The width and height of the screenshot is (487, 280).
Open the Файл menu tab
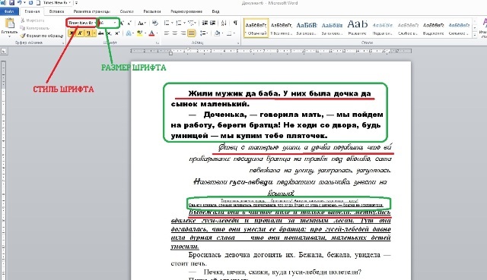pyautogui.click(x=9, y=11)
